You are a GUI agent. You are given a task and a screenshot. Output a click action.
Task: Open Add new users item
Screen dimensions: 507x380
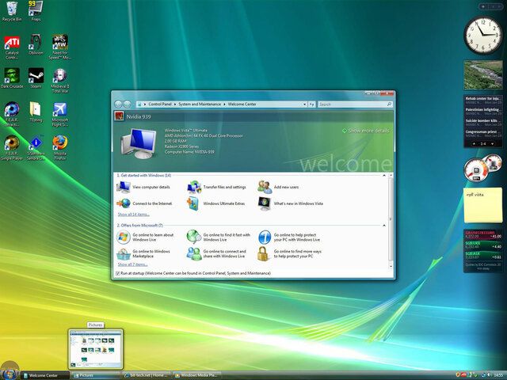tap(278, 187)
